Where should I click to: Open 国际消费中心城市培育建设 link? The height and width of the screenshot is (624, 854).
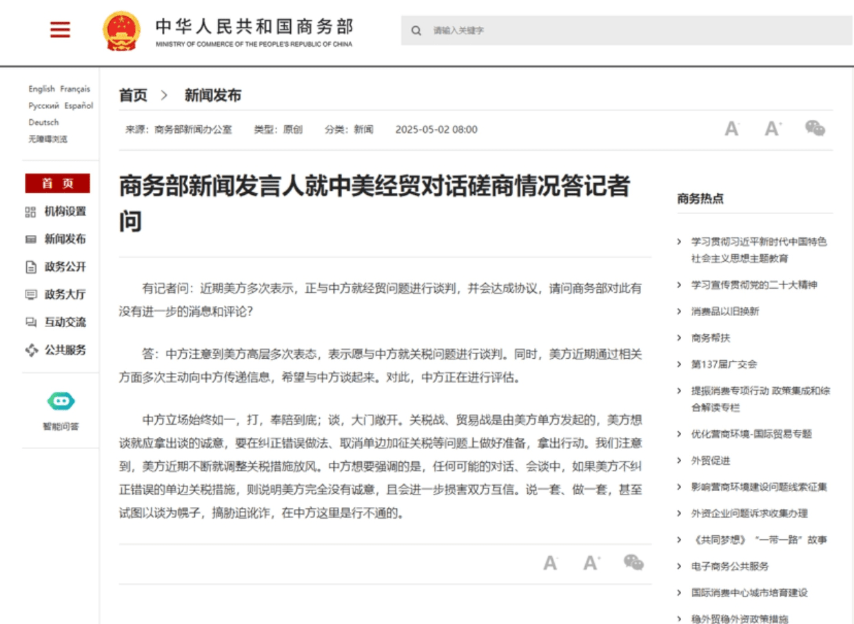click(x=749, y=592)
